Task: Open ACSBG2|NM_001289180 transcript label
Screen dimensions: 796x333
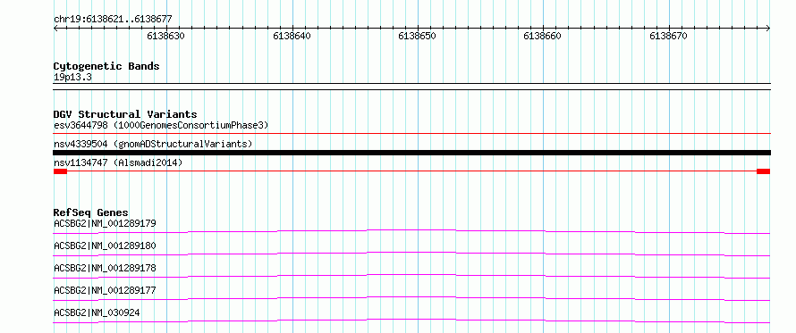Action: (105, 246)
